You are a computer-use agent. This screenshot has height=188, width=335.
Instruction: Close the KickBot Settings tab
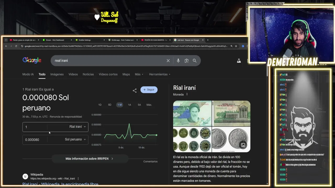(x=104, y=40)
